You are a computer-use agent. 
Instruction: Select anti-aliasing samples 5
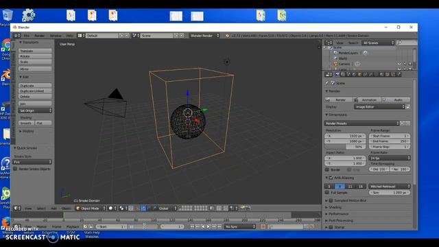tap(329, 186)
